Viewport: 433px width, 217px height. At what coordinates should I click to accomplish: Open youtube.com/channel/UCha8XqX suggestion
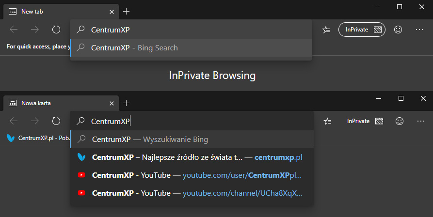coord(192,193)
